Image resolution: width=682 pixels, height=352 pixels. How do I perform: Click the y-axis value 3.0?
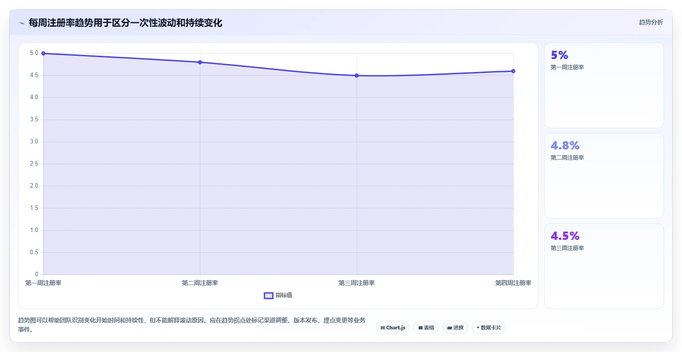[34, 142]
